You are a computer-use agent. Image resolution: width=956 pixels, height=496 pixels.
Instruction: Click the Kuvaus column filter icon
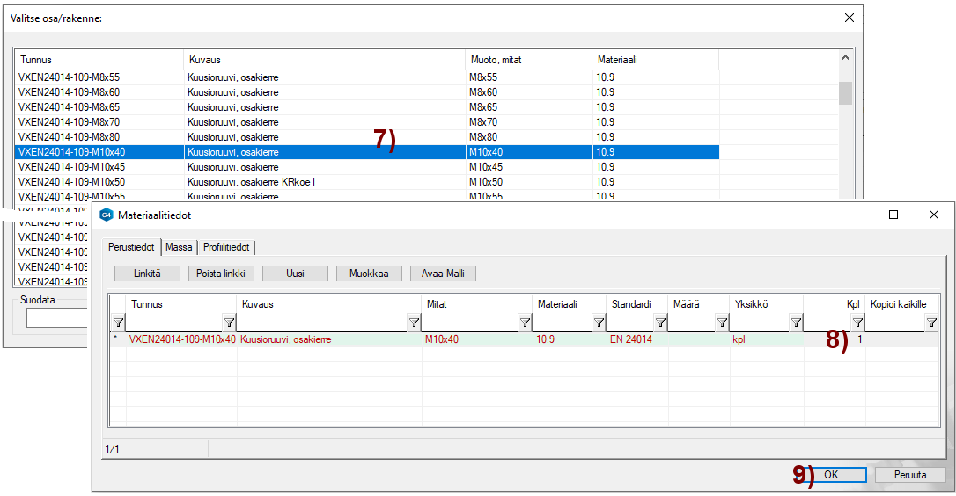tap(414, 323)
